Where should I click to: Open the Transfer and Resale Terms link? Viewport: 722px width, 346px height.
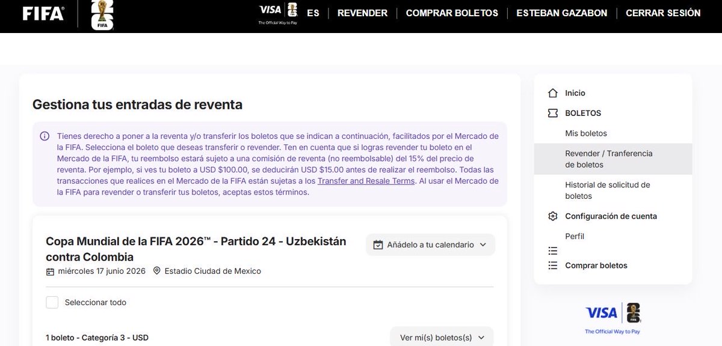point(366,181)
